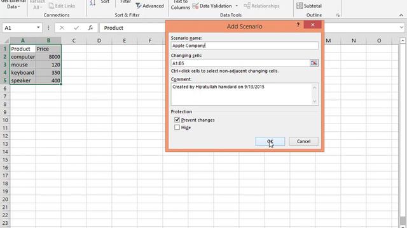Open the Advanced filter option
Viewport: 407px width, 228px height.
[150, 6]
